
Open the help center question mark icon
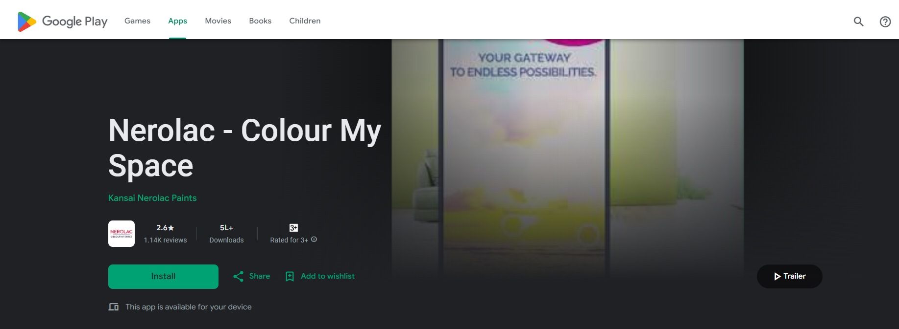tap(885, 22)
